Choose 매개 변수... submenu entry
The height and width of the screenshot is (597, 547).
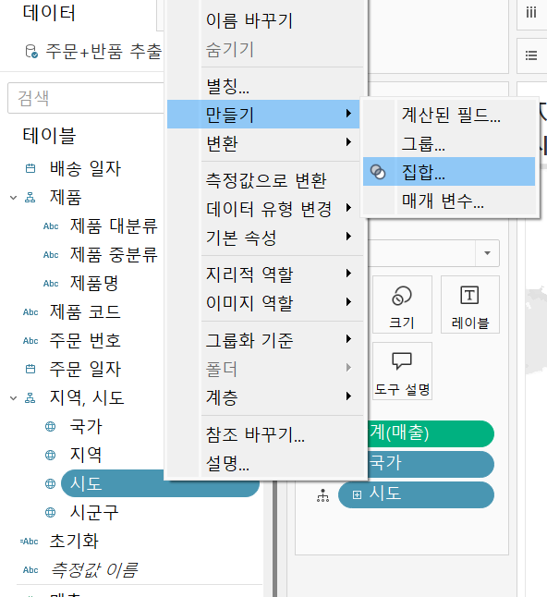click(x=449, y=201)
